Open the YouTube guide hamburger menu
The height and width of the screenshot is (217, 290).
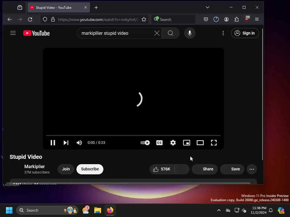[x=13, y=33]
